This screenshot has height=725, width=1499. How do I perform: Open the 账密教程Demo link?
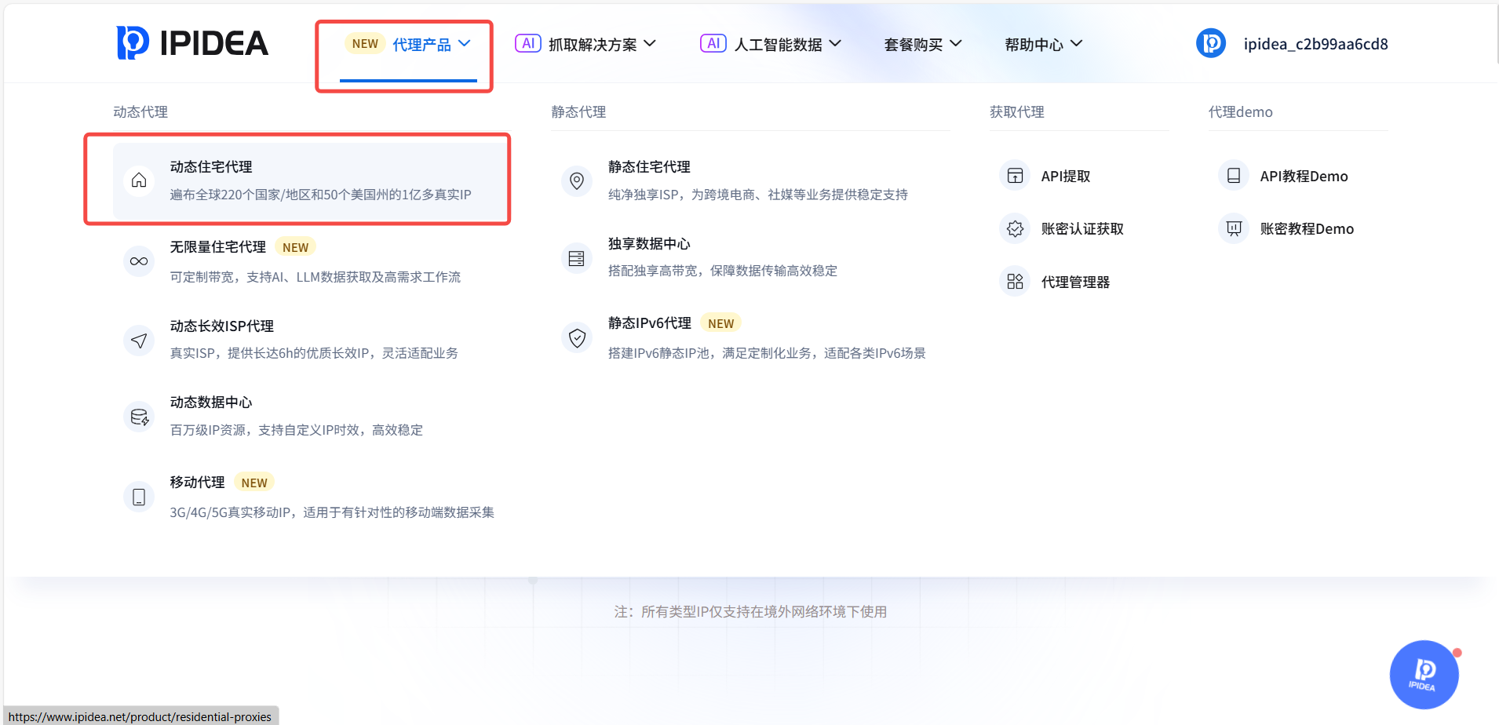coord(1307,229)
